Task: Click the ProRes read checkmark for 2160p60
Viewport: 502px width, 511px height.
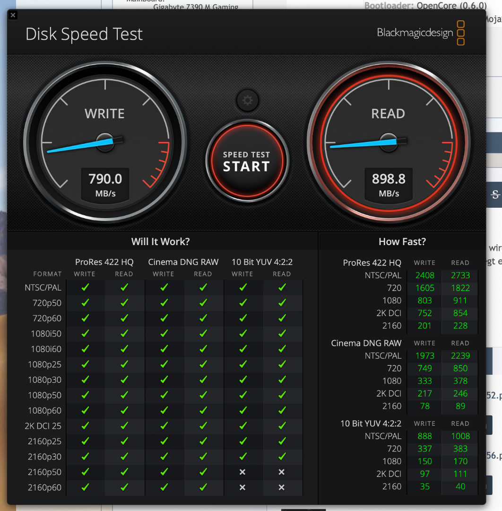Action: coord(124,487)
